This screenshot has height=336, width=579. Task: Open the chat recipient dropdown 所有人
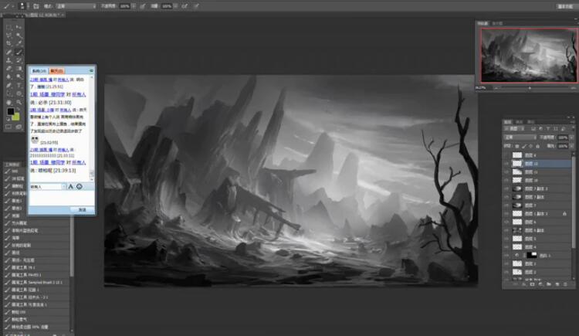pos(48,187)
